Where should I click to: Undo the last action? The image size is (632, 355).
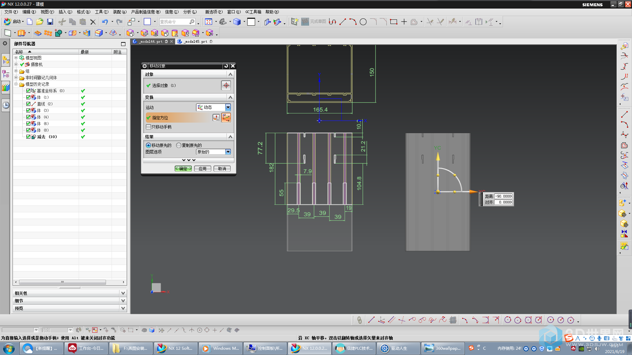pos(105,22)
